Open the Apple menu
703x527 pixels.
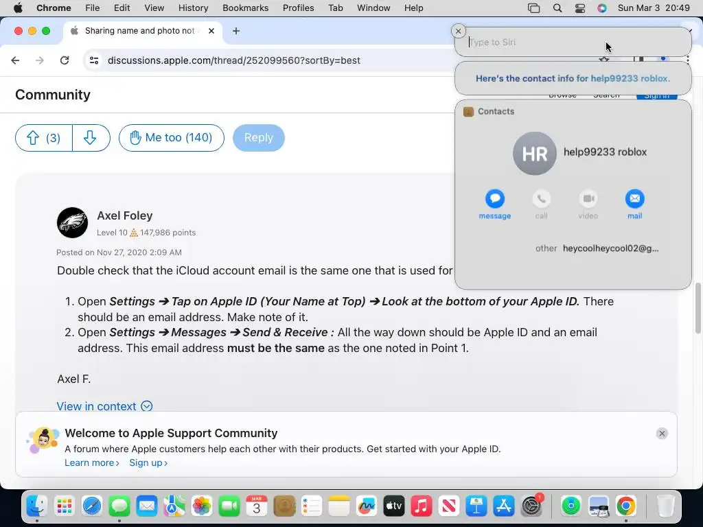coord(18,8)
